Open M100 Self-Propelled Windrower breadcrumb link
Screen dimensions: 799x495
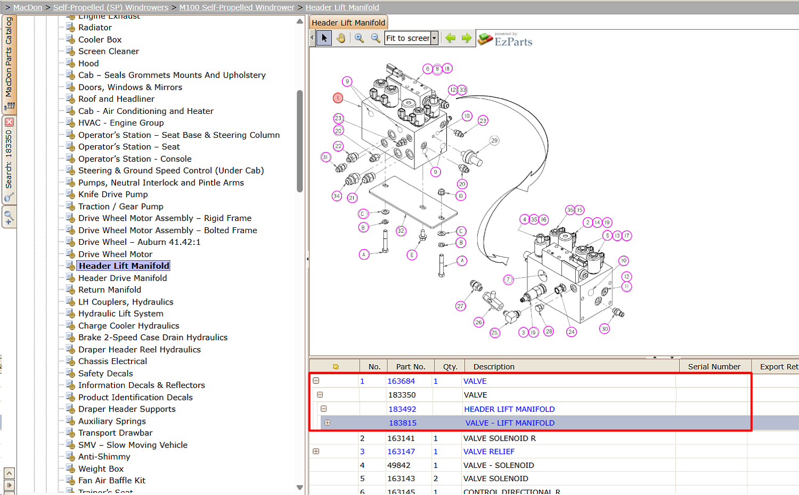[x=237, y=7]
